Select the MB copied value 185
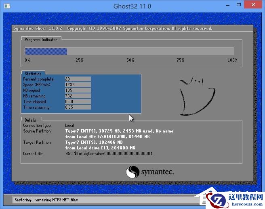This screenshot has height=209, width=265. coord(78,90)
